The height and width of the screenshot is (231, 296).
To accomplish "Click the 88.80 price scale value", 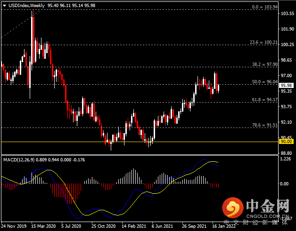I will point(288,153).
